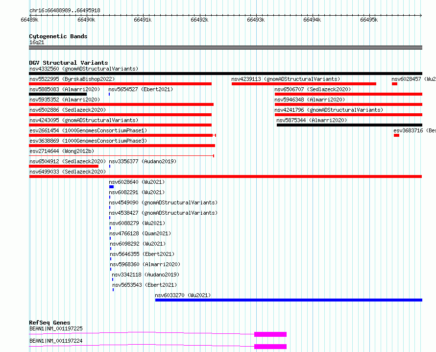The height and width of the screenshot is (352, 436).
Task: Open the nsv4241796 gnomADStructuralVariants label
Action: click(x=329, y=110)
